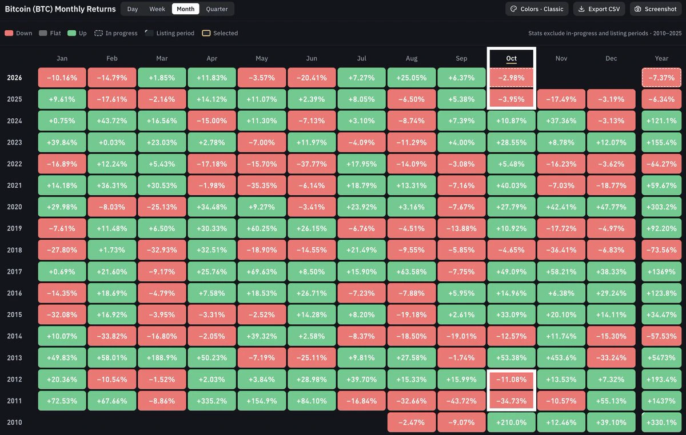
Task: Click the −34.73% cell for October 2011
Action: 511,401
